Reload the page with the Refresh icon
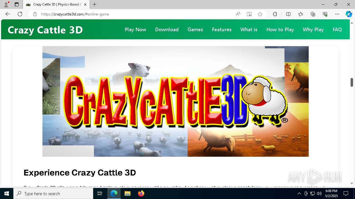The height and width of the screenshot is (199, 355). point(20,14)
